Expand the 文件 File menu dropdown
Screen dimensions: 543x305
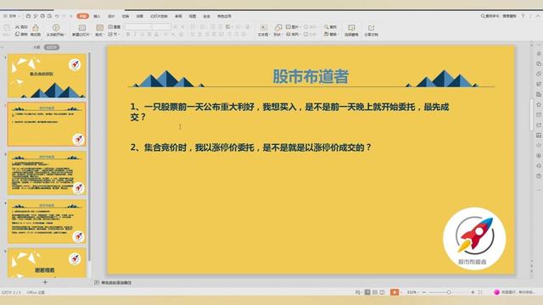[12, 16]
